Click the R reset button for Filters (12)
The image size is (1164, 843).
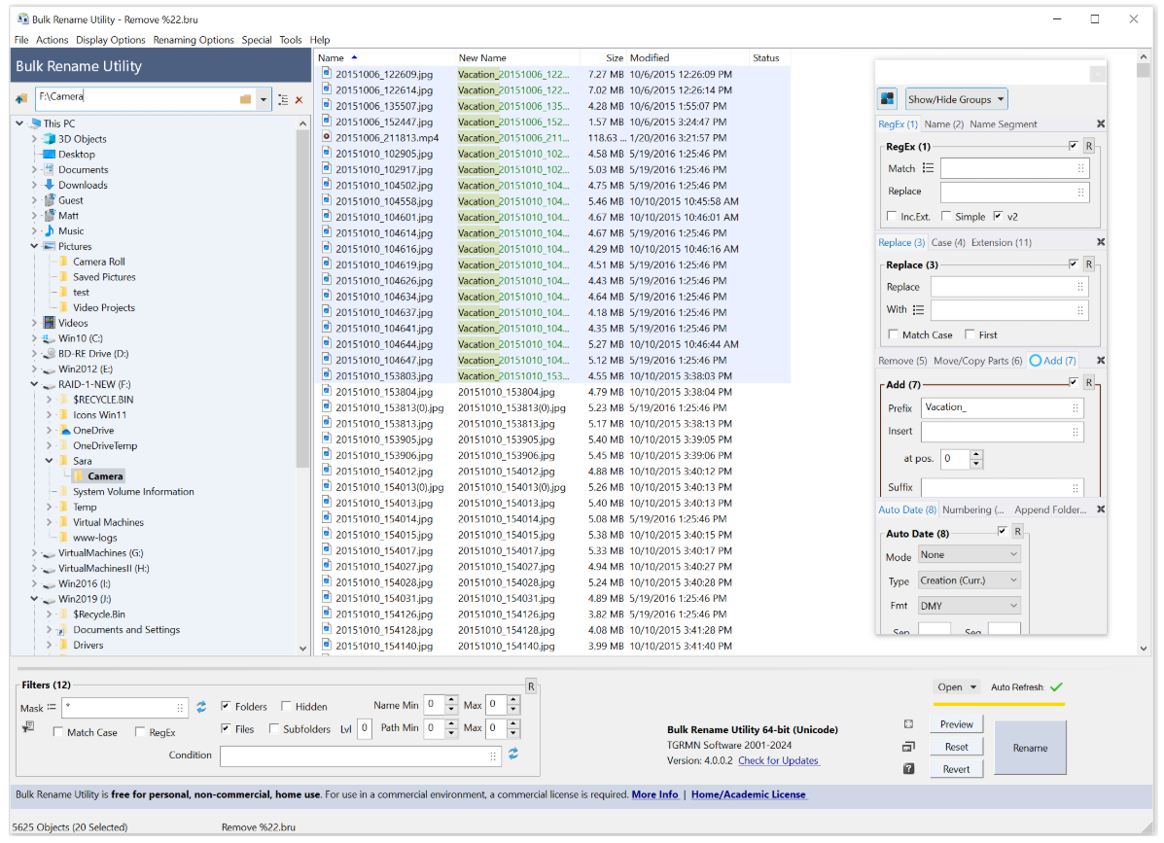point(531,686)
